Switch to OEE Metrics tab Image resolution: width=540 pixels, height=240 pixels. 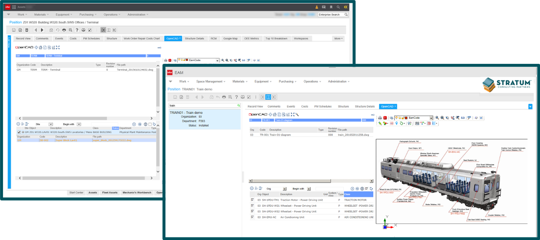click(251, 38)
